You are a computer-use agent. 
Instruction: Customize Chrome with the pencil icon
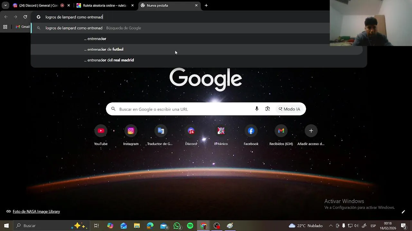pyautogui.click(x=403, y=212)
